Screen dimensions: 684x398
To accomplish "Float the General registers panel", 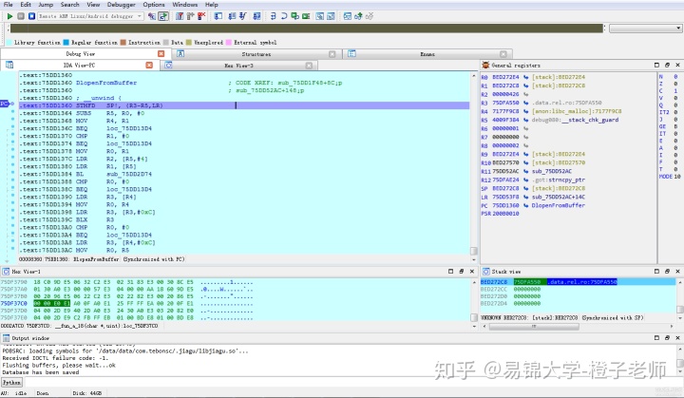I will 667,65.
